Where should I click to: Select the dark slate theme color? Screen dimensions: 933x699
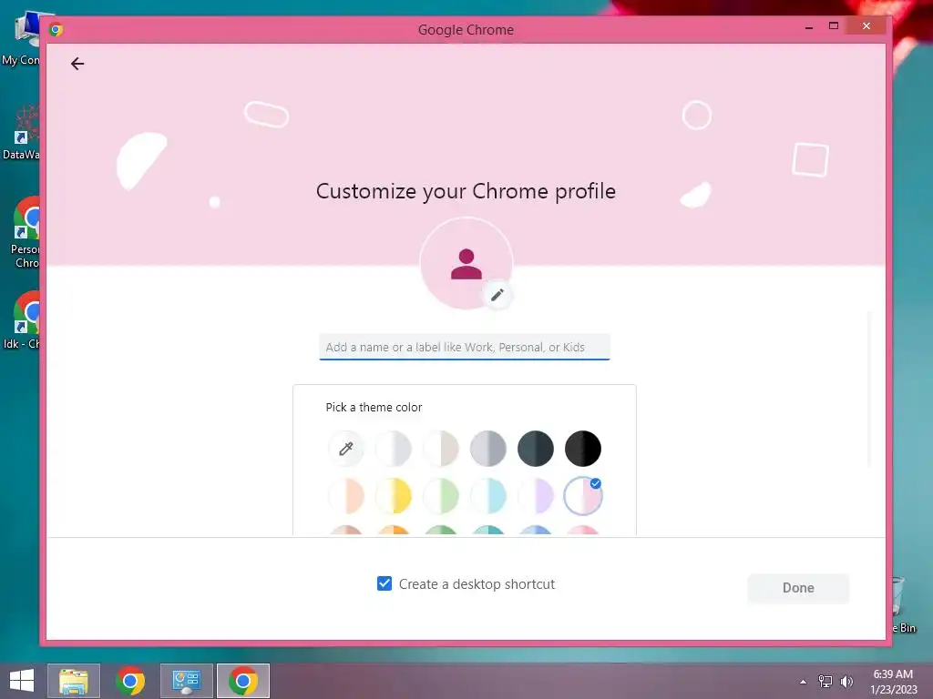click(536, 448)
